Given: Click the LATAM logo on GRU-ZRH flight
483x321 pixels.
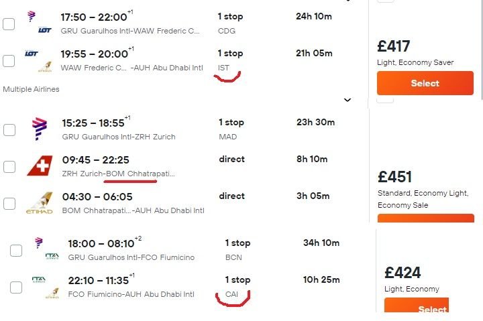Looking at the screenshot, I should [40, 129].
